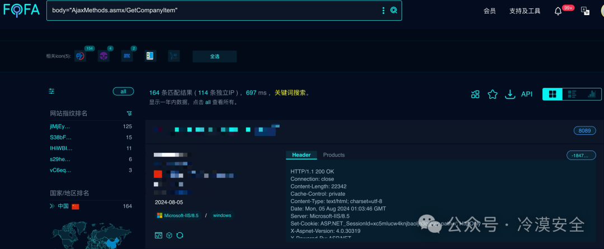Click the -1847… hash badge

pos(581,156)
